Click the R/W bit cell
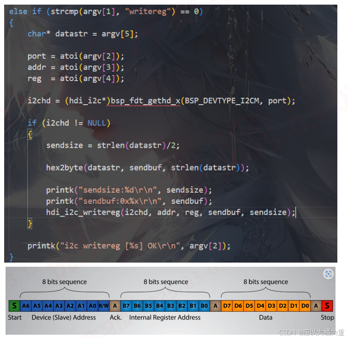 (x=104, y=306)
